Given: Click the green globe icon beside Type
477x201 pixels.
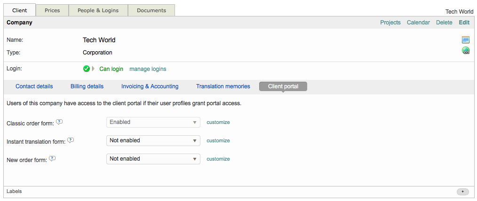Looking at the screenshot, I should [465, 51].
